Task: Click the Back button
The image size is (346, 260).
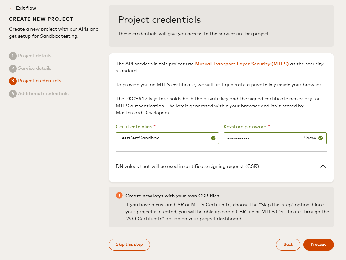Action: click(288, 244)
